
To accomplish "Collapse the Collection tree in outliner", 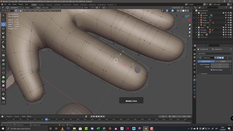I will (x=197, y=13).
